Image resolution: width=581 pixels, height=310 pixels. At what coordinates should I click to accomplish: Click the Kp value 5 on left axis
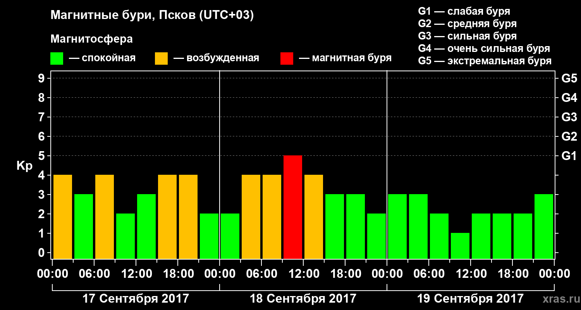coord(42,156)
